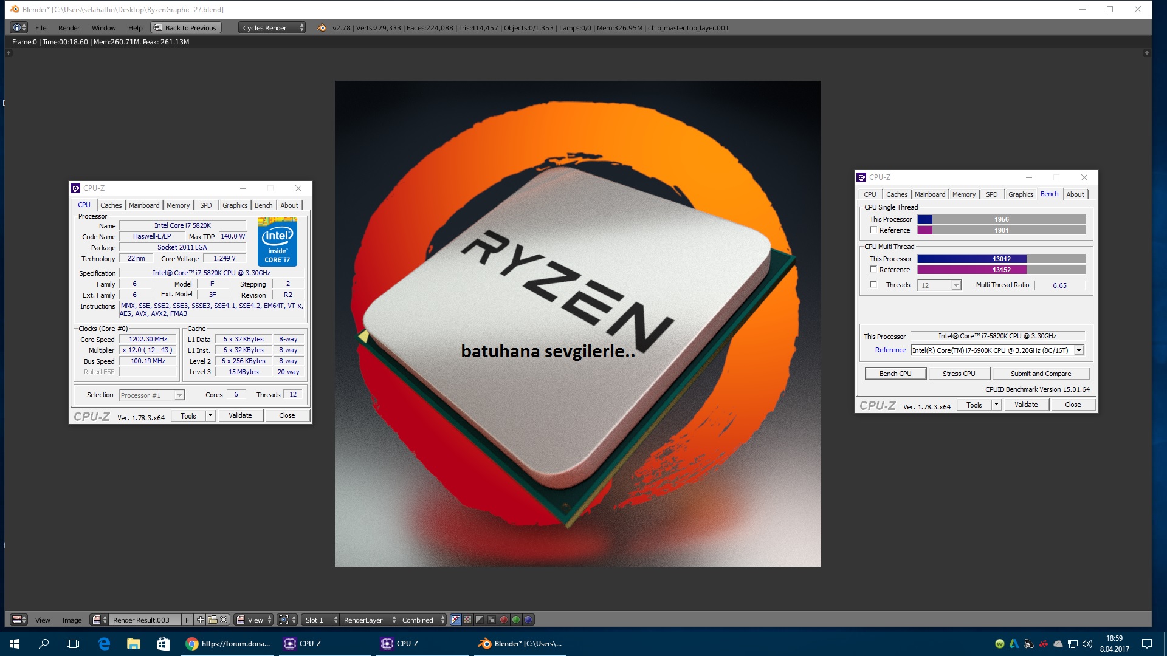Toggle the red channel display
The image size is (1167, 656).
click(x=504, y=620)
